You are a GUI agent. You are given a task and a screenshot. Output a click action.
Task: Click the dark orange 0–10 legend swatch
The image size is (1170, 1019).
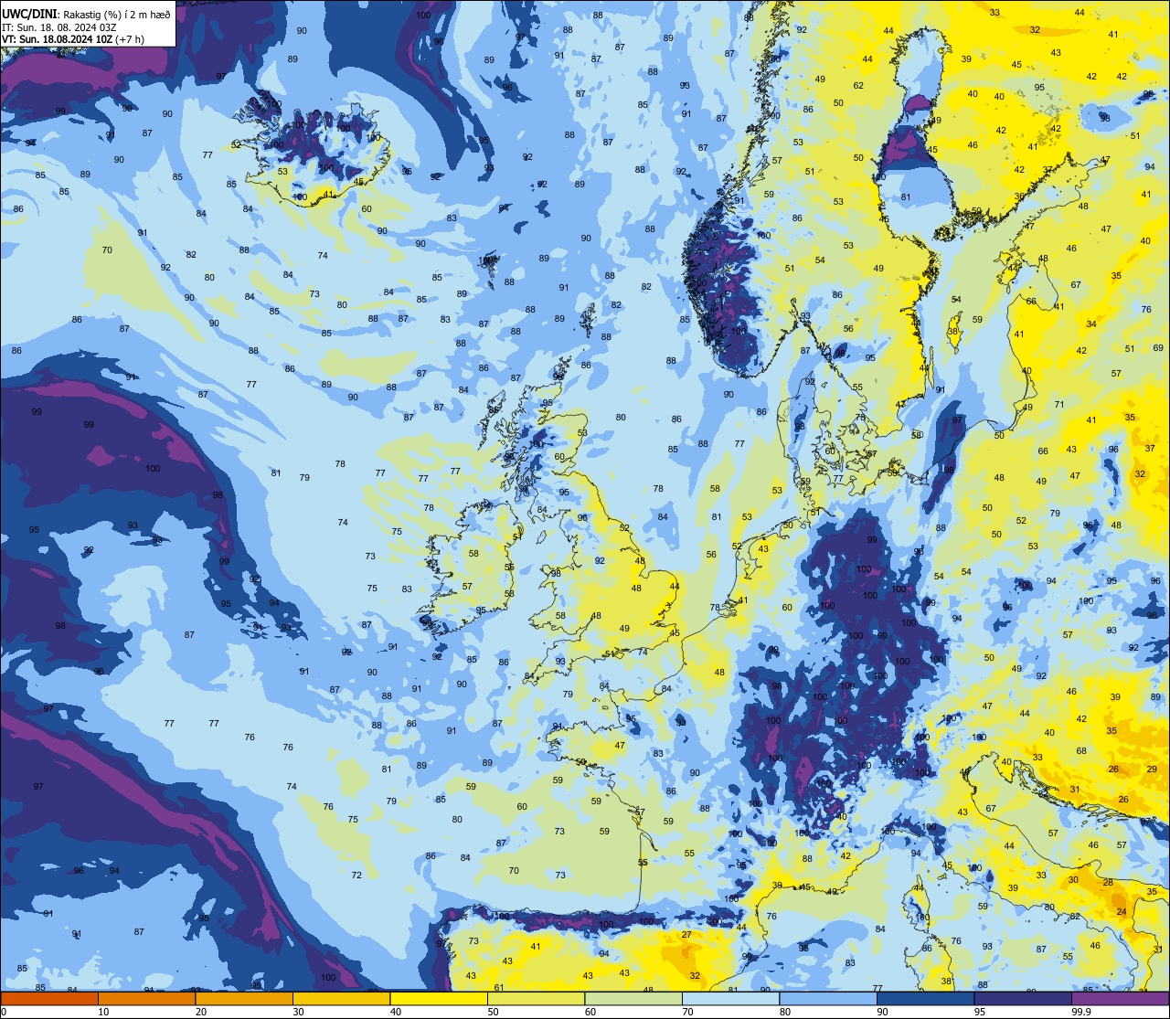(48, 998)
